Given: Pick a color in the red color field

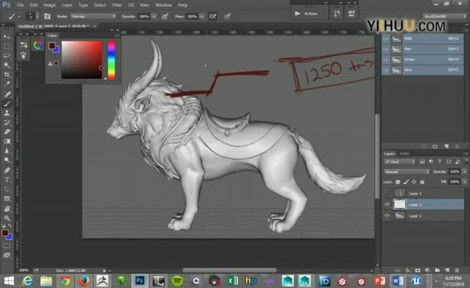Looking at the screenshot, I should (x=82, y=60).
